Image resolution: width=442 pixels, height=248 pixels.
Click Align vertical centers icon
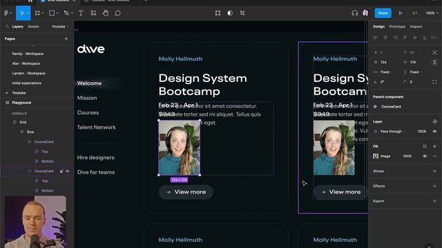[415, 37]
